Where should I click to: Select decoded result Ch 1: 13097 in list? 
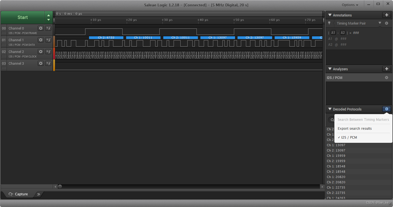coord(359,145)
